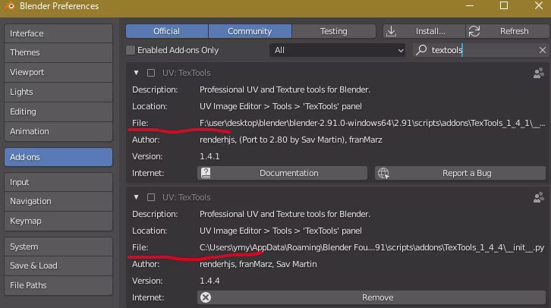Remove the TexTools 1.4.4 add-on
This screenshot has width=551, height=308.
click(371, 297)
